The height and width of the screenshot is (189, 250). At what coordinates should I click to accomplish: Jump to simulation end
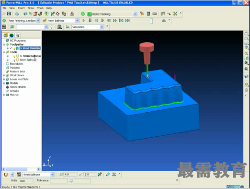tap(127, 21)
